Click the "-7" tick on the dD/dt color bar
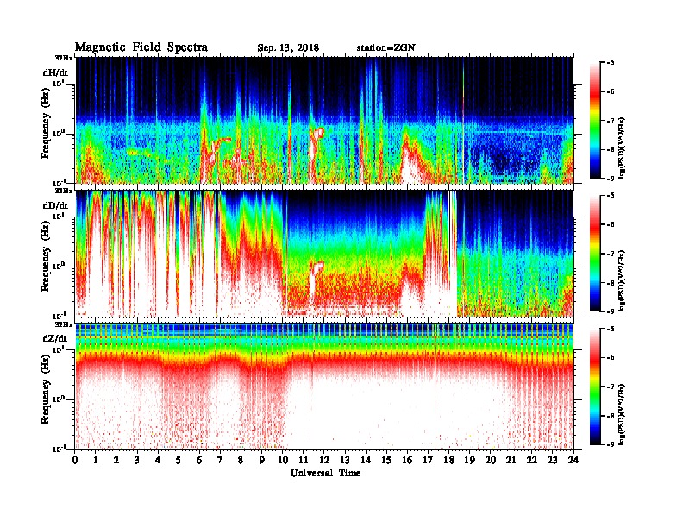The height and width of the screenshot is (528, 683). 611,254
